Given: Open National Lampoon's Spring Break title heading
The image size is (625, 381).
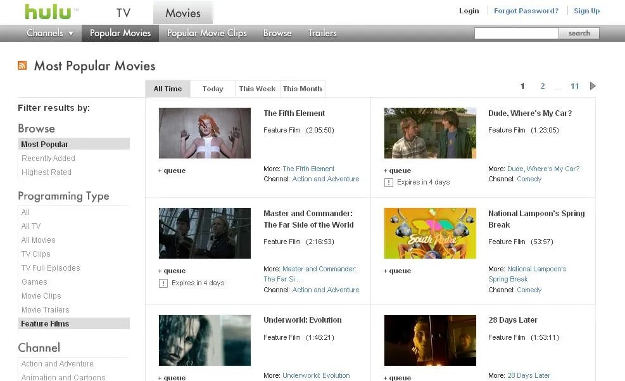Looking at the screenshot, I should point(536,219).
